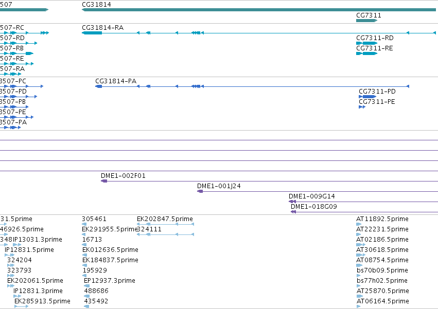Select EST label 16713

point(92,240)
